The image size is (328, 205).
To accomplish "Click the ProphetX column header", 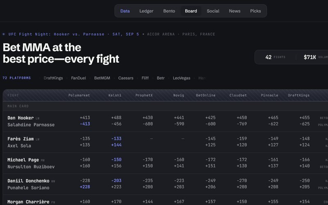I will click(x=144, y=96).
